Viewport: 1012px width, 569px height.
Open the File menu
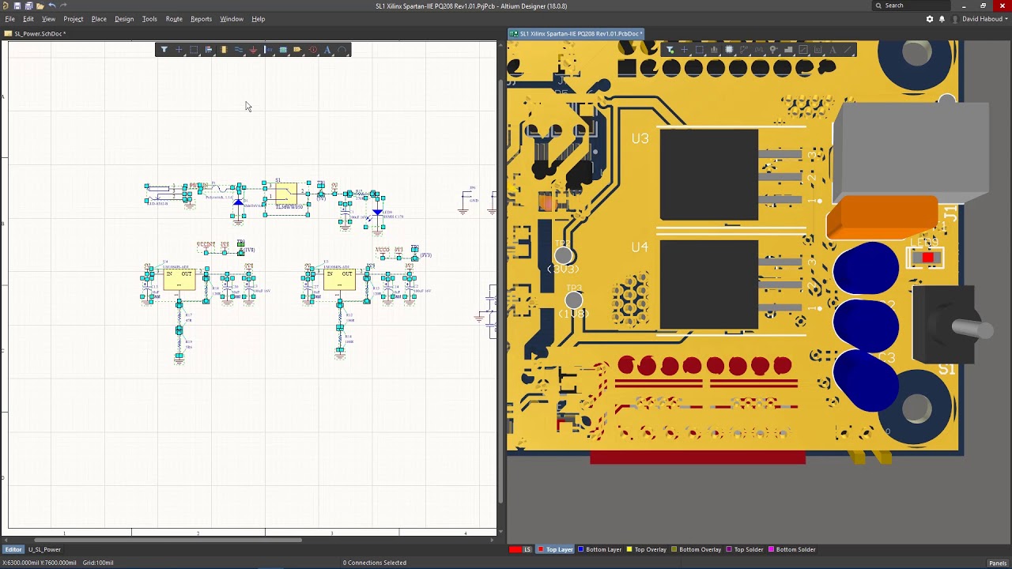pos(10,19)
